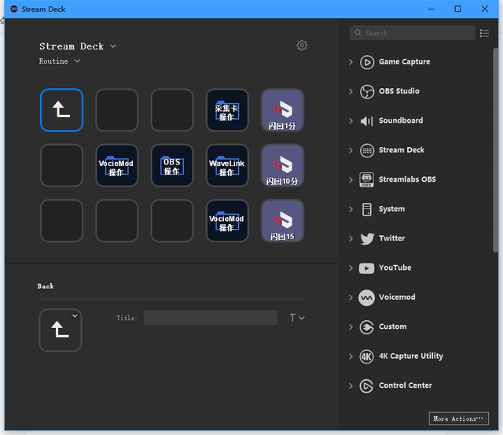
Task: Click the actions list scrollbar
Action: (496, 150)
